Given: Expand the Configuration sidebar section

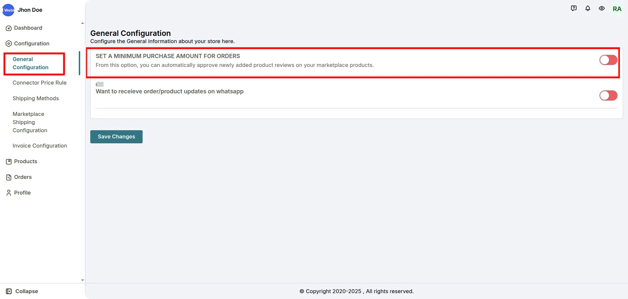Looking at the screenshot, I should (x=31, y=43).
